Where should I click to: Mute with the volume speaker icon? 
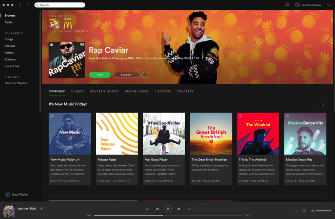point(313,211)
